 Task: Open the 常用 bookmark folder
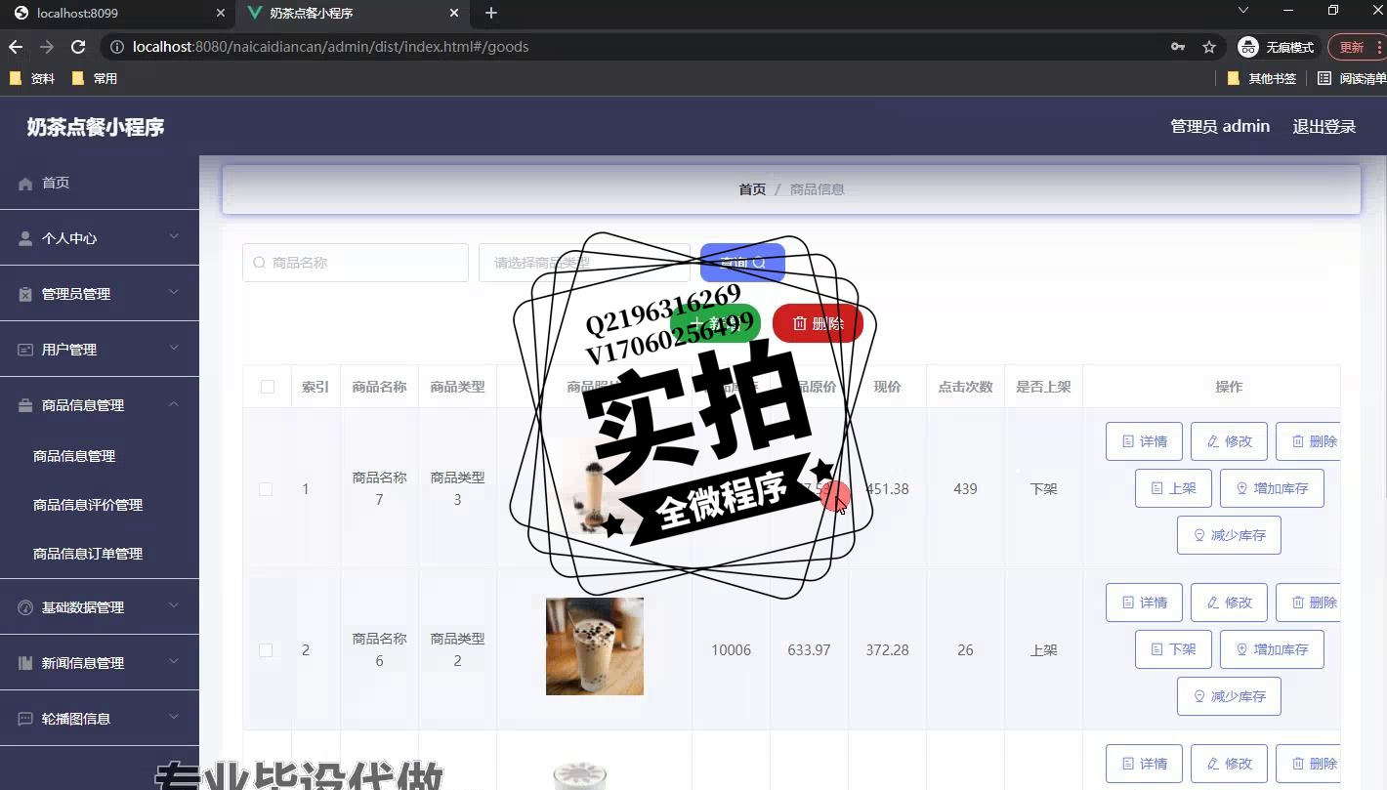click(95, 78)
